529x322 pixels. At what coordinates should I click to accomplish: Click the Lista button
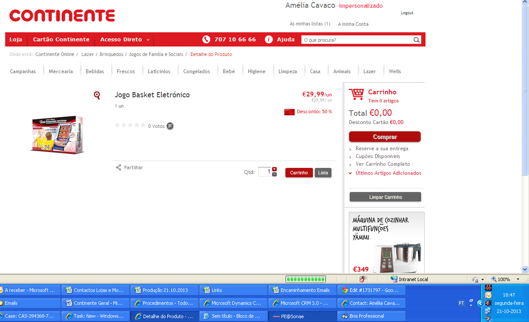(x=323, y=173)
